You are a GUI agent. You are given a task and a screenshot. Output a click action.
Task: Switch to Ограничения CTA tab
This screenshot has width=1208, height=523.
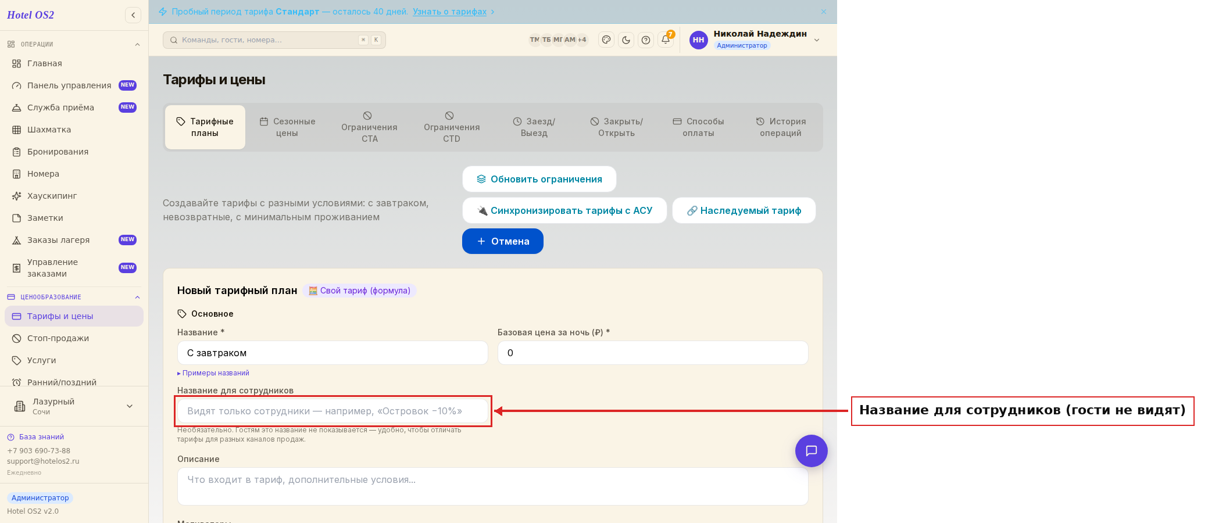[x=369, y=127]
